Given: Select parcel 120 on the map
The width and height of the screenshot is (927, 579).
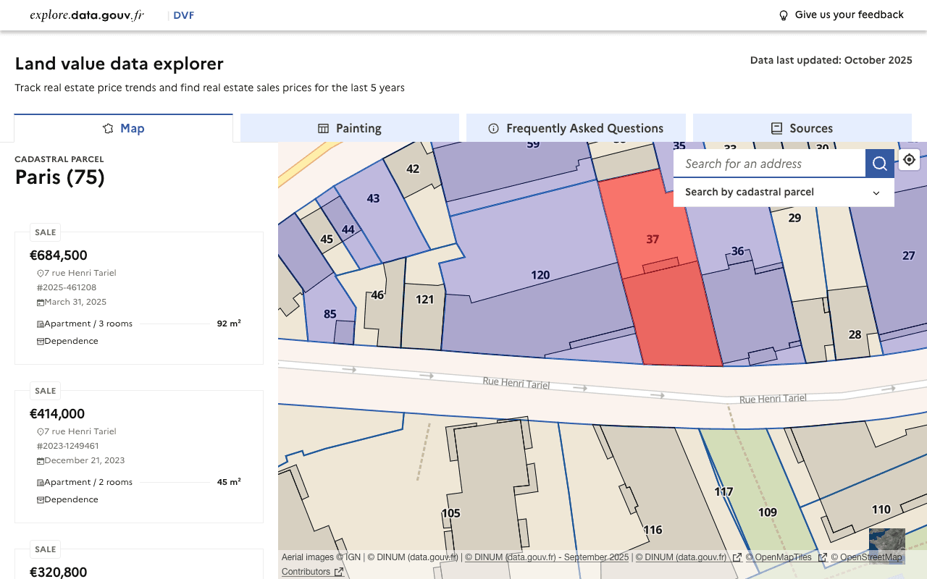Looking at the screenshot, I should tap(540, 275).
